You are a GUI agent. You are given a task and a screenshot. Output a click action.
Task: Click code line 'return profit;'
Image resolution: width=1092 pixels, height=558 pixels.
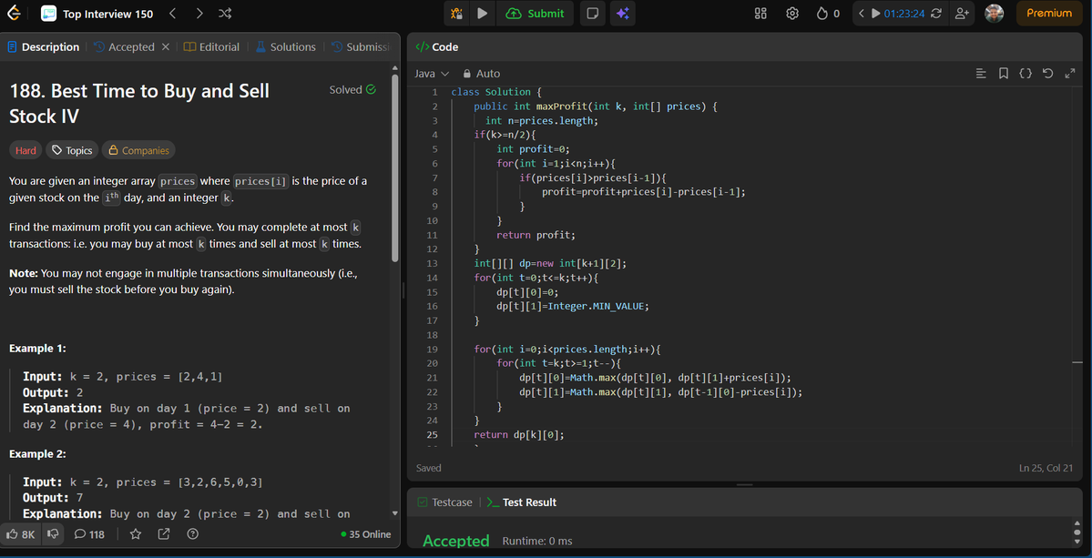536,235
